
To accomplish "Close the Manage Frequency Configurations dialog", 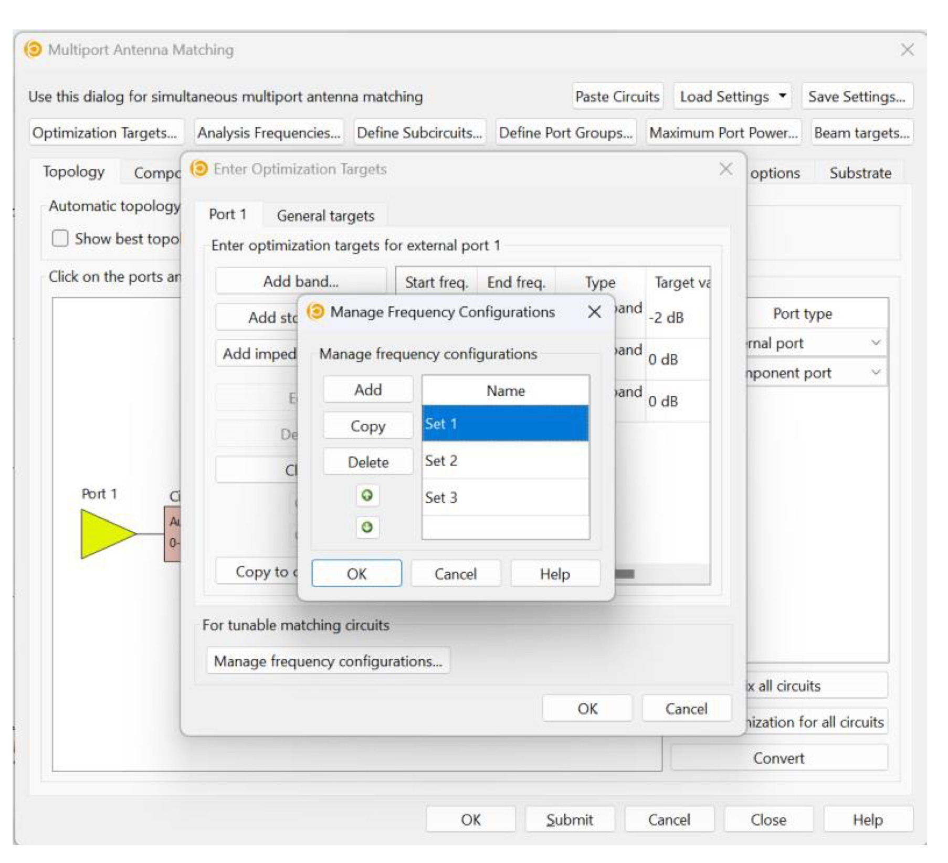I will [594, 312].
